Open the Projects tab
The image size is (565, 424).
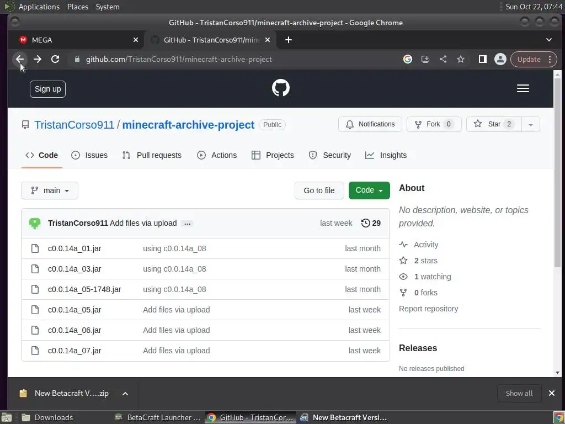click(273, 155)
